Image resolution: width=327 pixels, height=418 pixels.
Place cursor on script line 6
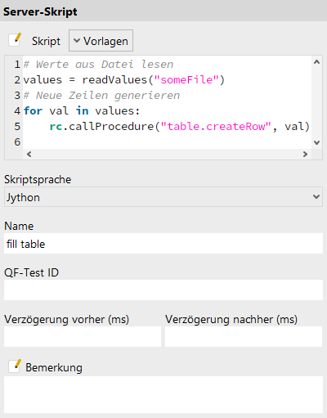coord(167,142)
